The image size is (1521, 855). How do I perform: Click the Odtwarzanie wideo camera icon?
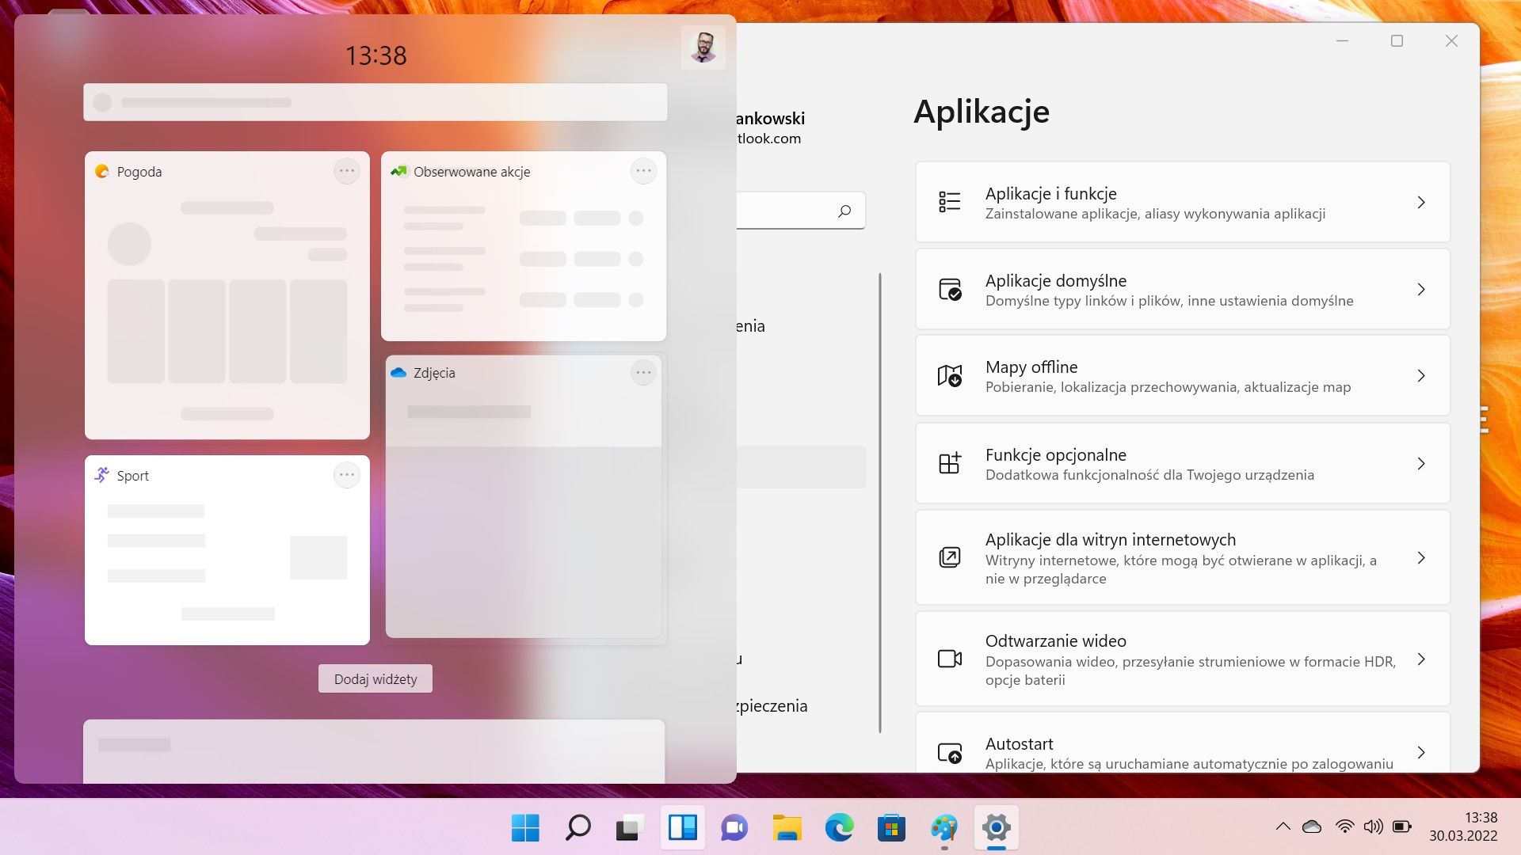tap(950, 659)
